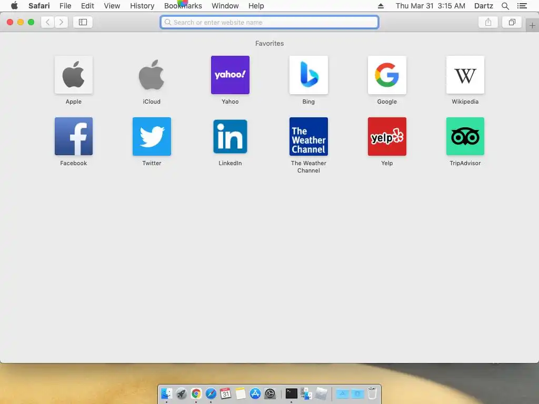Open Notification Center list icon
The width and height of the screenshot is (539, 404).
pyautogui.click(x=522, y=6)
